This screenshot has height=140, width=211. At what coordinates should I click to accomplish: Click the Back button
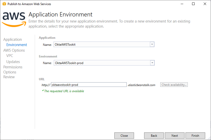point(154,136)
